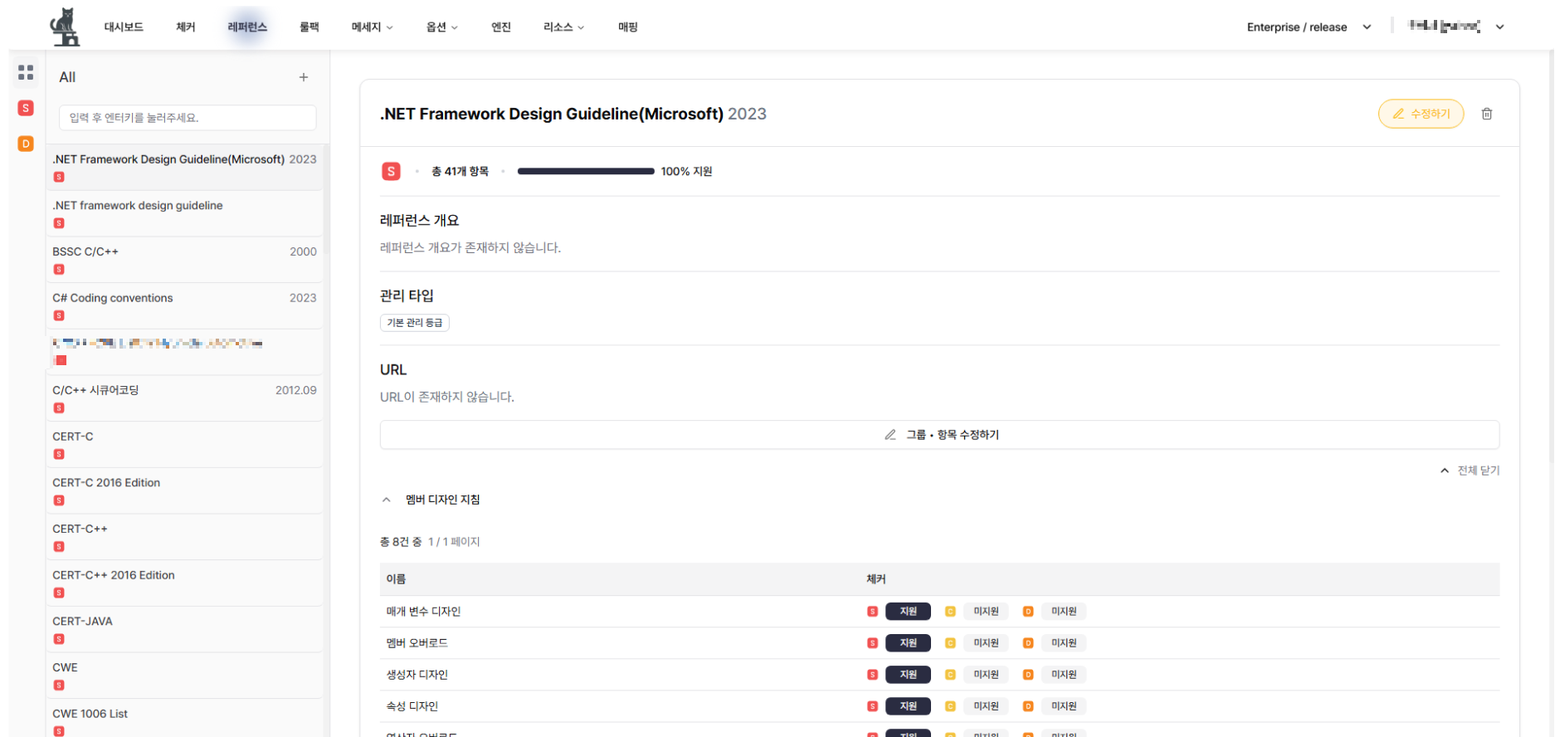Click 멤버 오버로드 row name

(417, 643)
